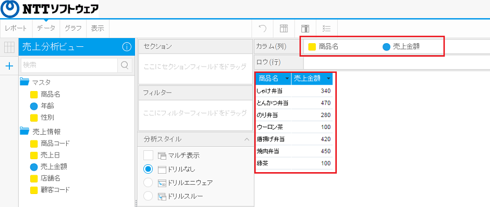Screen dimensions: 490x207
Task: Click the value 280 cell
Action: pyautogui.click(x=312, y=115)
